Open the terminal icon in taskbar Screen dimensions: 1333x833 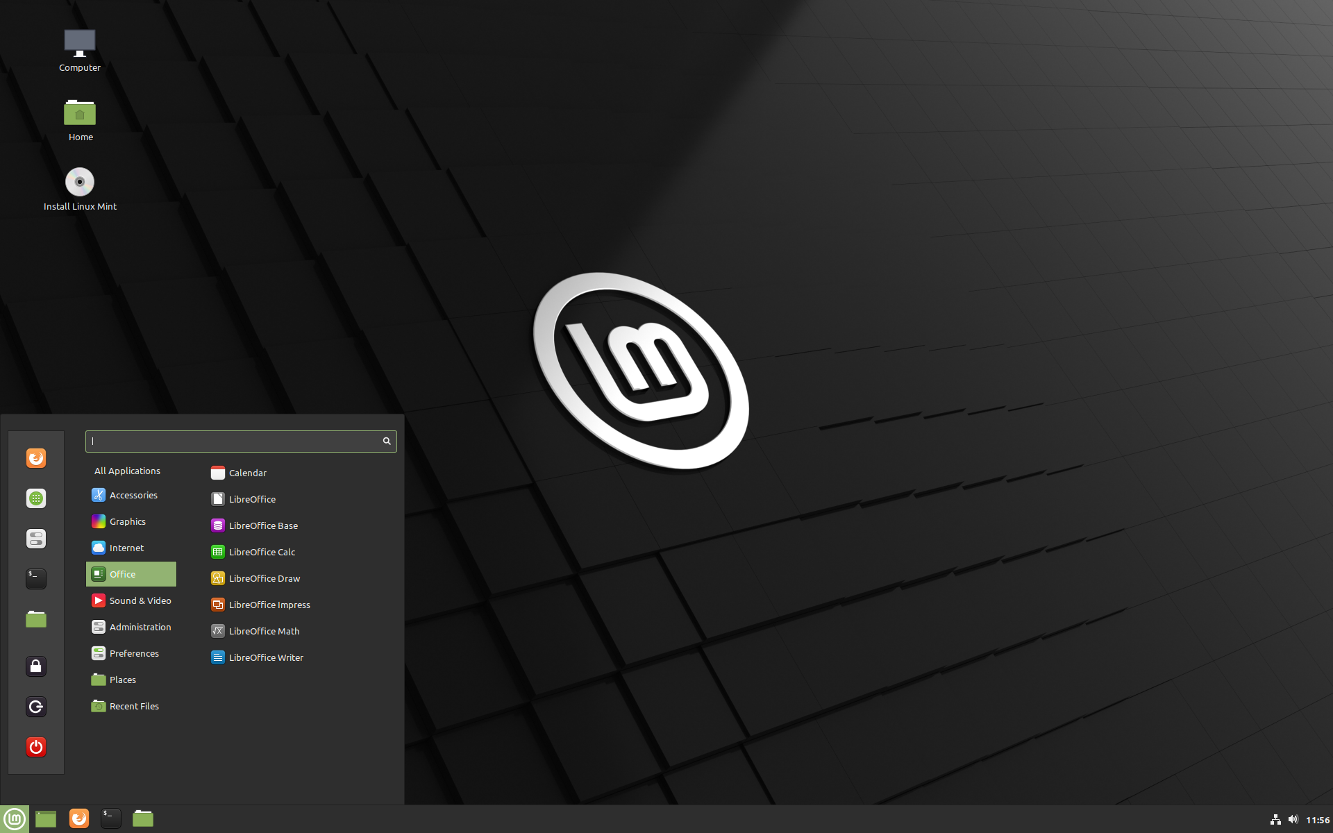click(x=110, y=818)
